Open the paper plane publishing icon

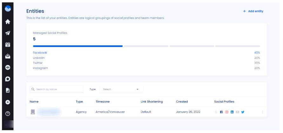tap(8, 33)
